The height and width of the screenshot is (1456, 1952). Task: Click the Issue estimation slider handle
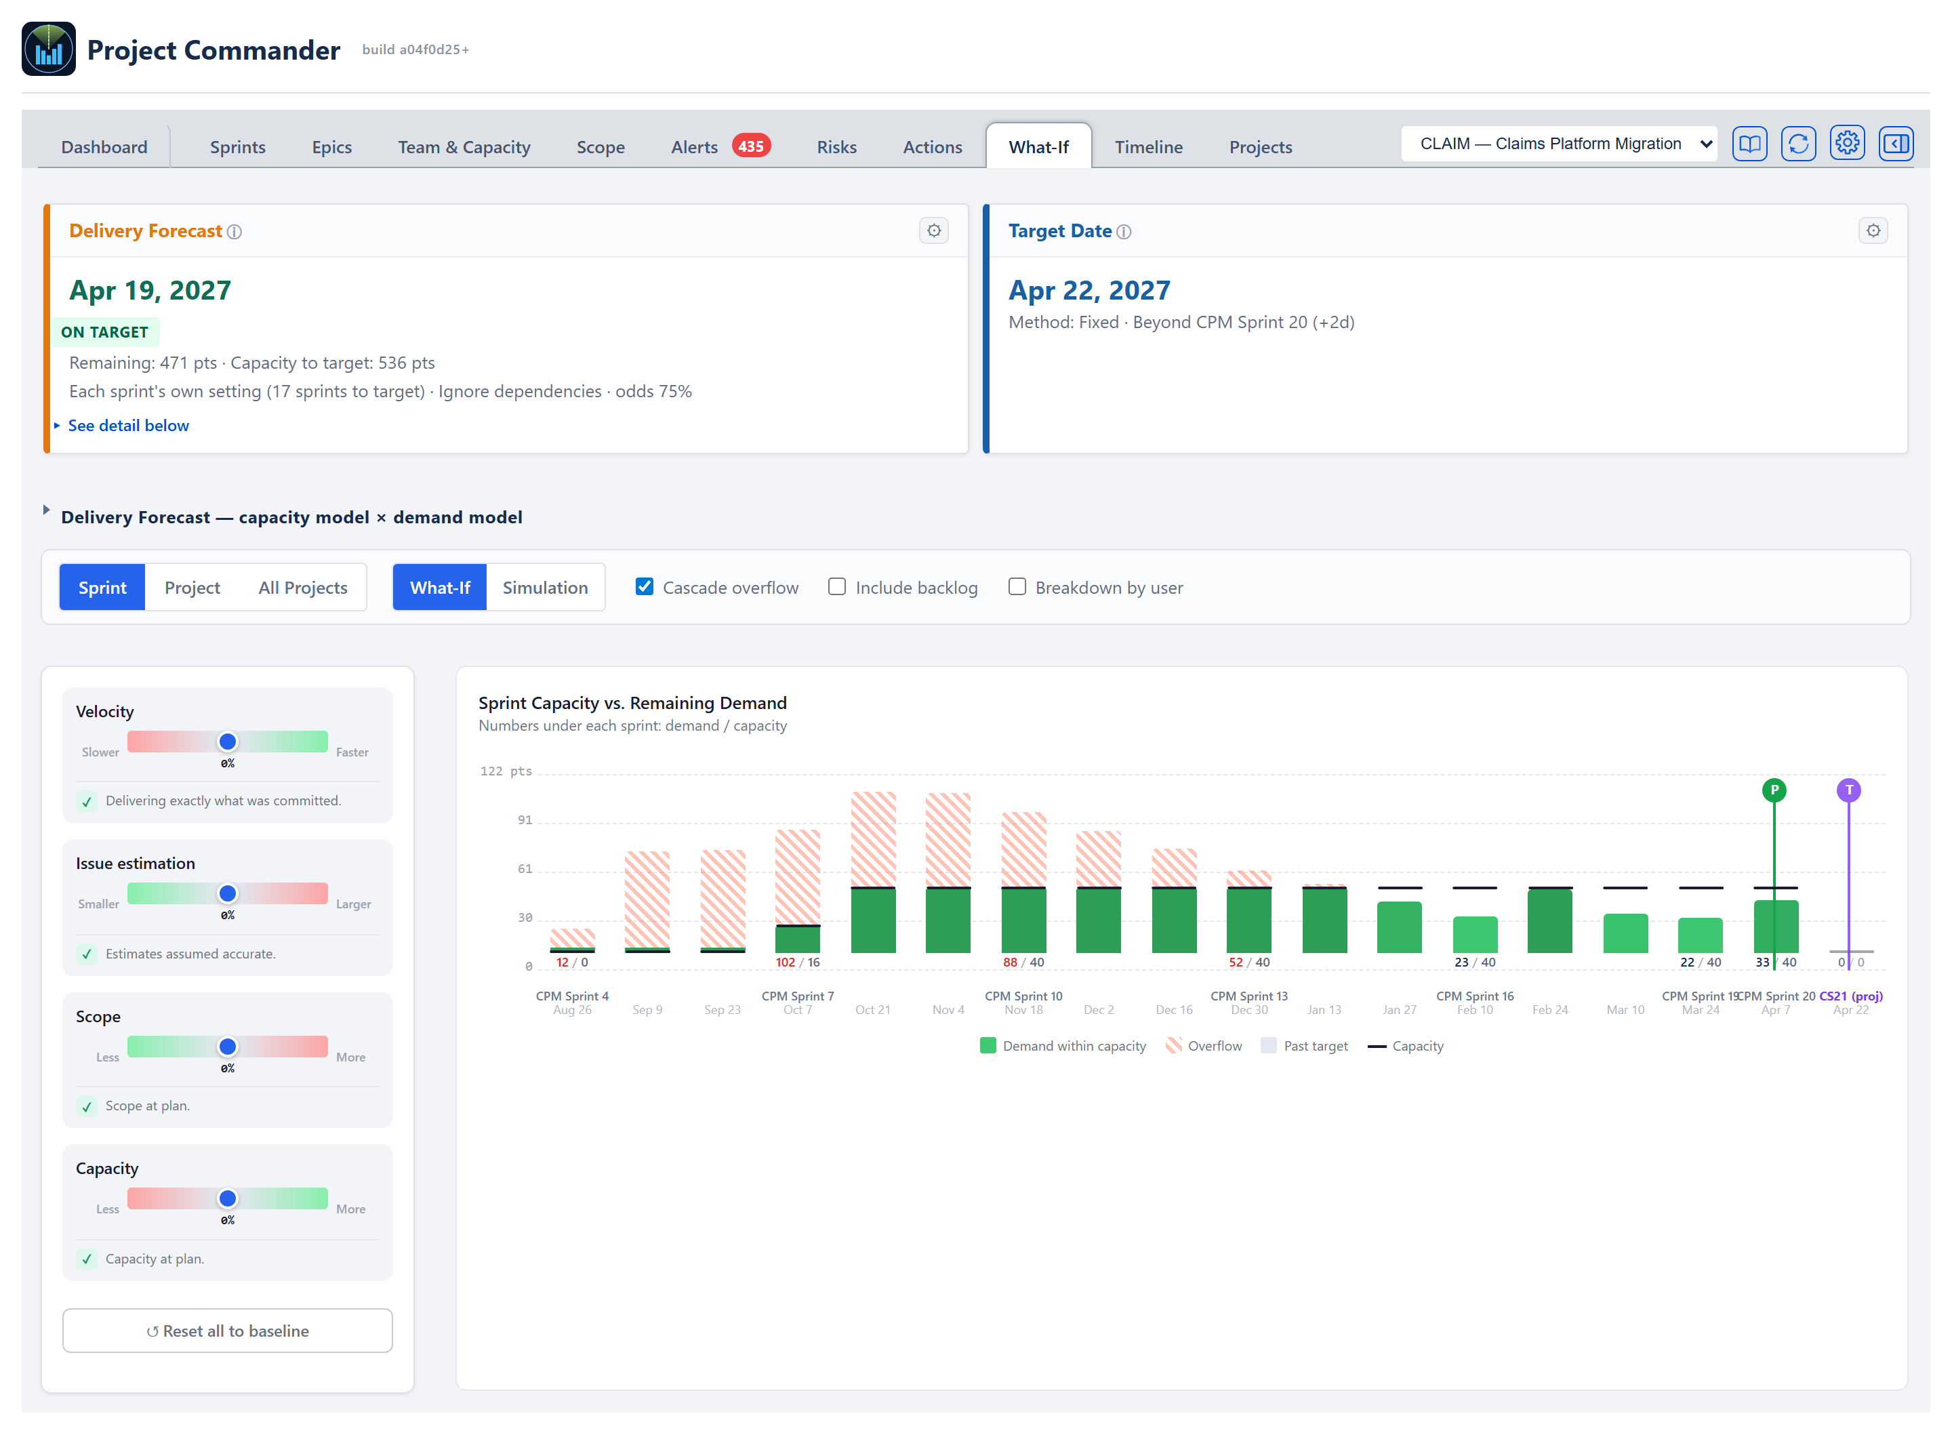point(227,893)
